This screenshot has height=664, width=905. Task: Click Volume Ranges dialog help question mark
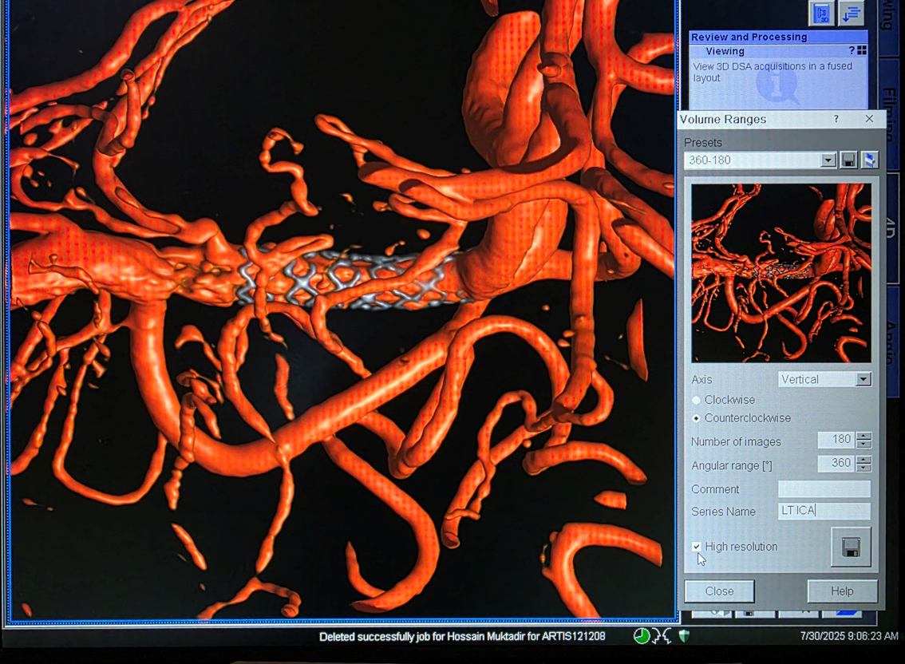click(x=836, y=119)
